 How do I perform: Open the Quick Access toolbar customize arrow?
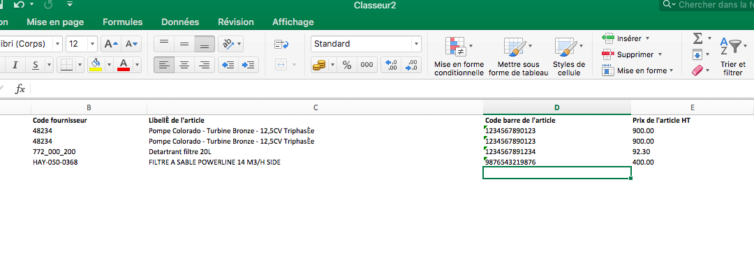(70, 5)
